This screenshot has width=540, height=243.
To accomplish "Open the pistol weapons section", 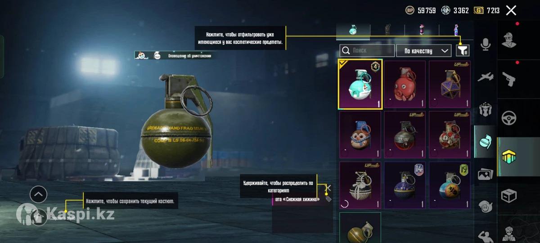I will point(509,79).
